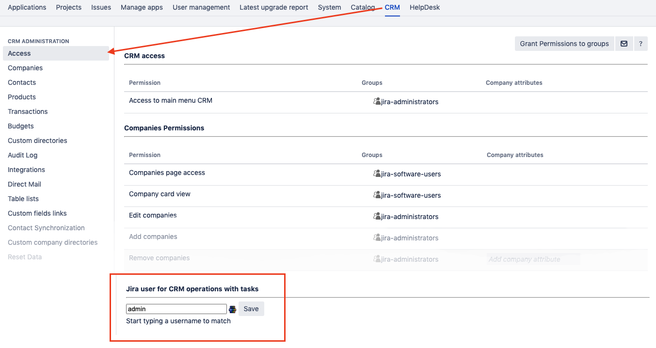
Task: Open Latest upgrade report menu item
Action: (x=273, y=7)
